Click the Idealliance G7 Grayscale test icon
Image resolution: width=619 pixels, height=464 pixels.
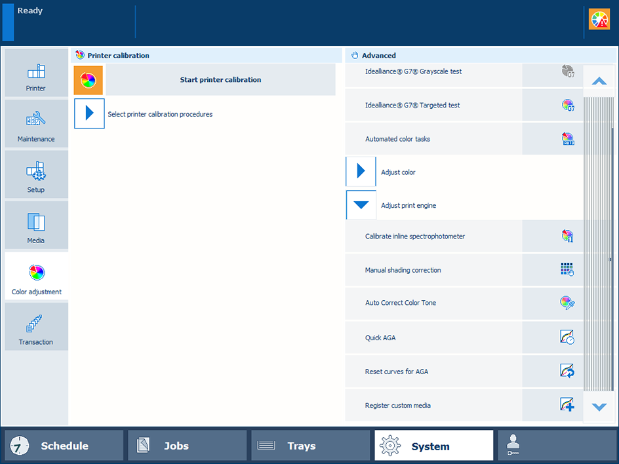tap(567, 71)
